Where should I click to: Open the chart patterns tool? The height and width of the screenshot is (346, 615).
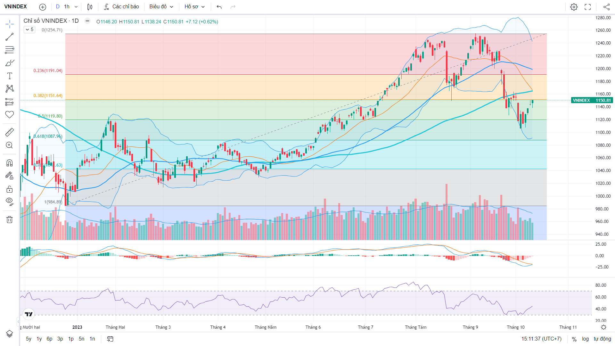(x=10, y=89)
